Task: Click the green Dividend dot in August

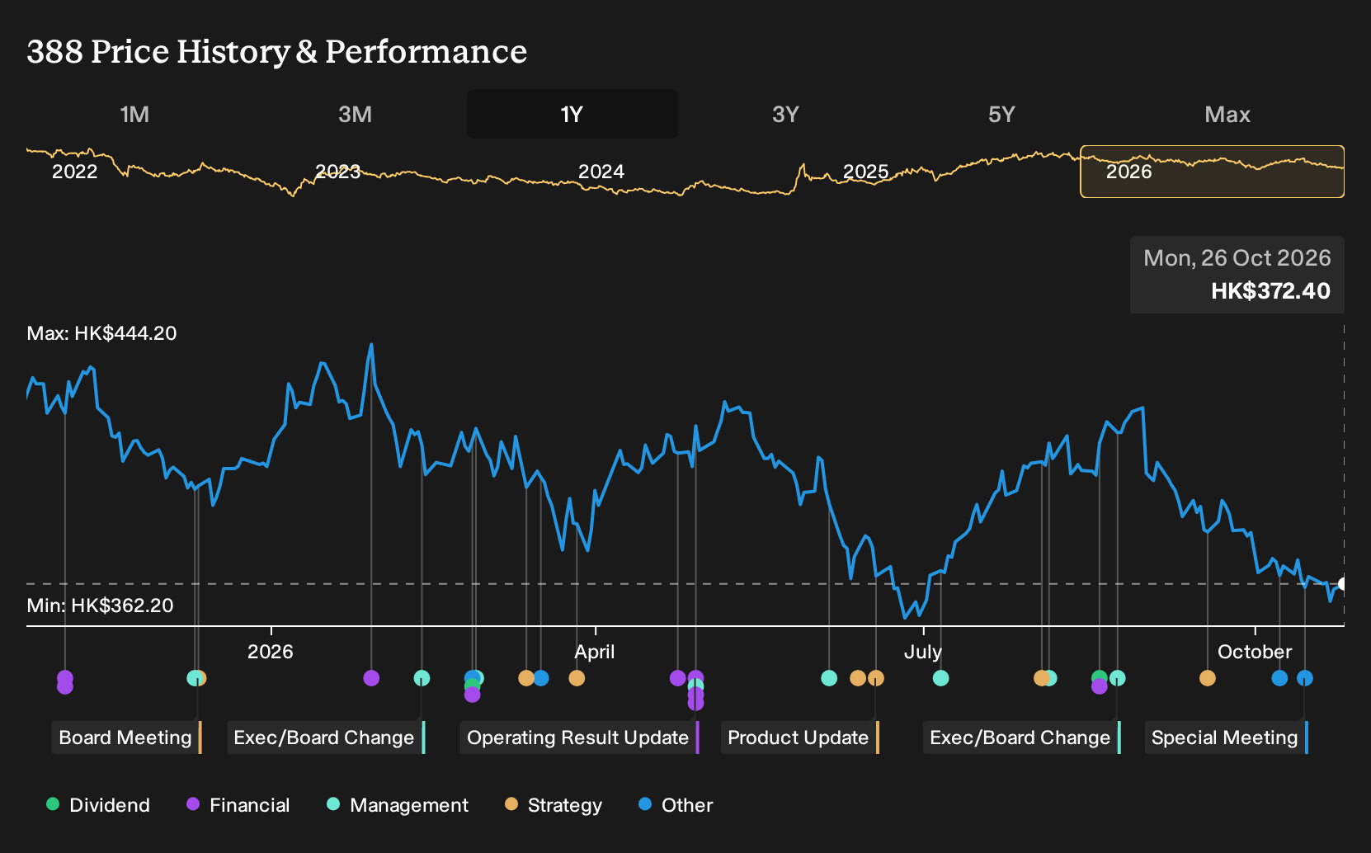Action: 1099,678
